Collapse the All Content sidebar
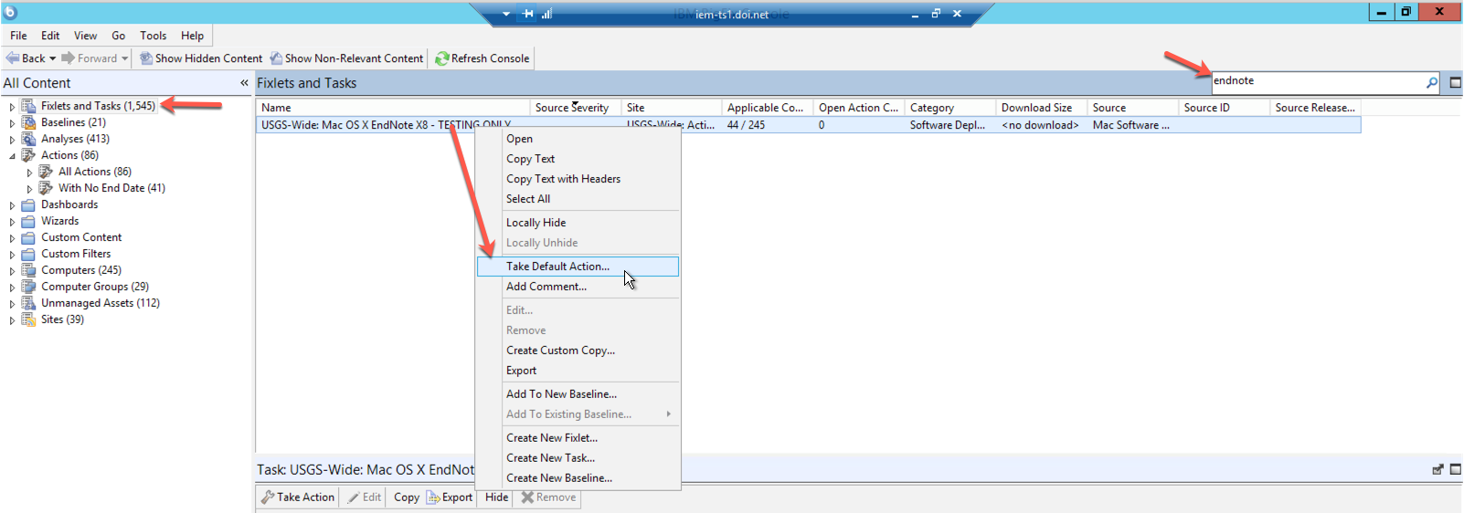This screenshot has width=1464, height=513. point(244,83)
